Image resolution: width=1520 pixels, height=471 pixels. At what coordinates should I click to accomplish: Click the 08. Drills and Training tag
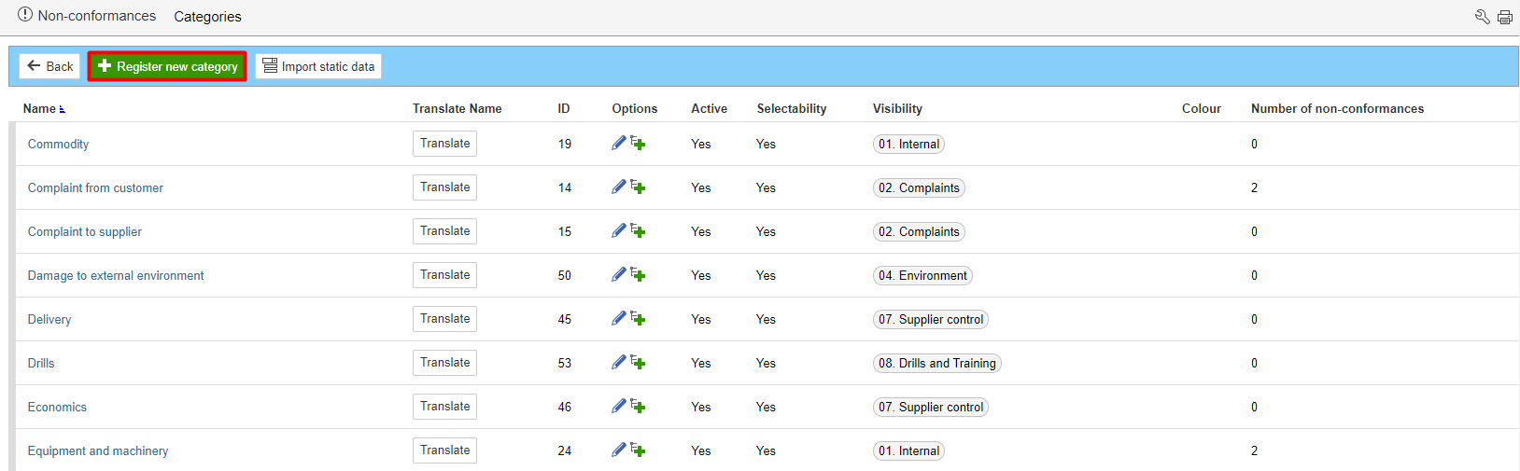click(936, 363)
